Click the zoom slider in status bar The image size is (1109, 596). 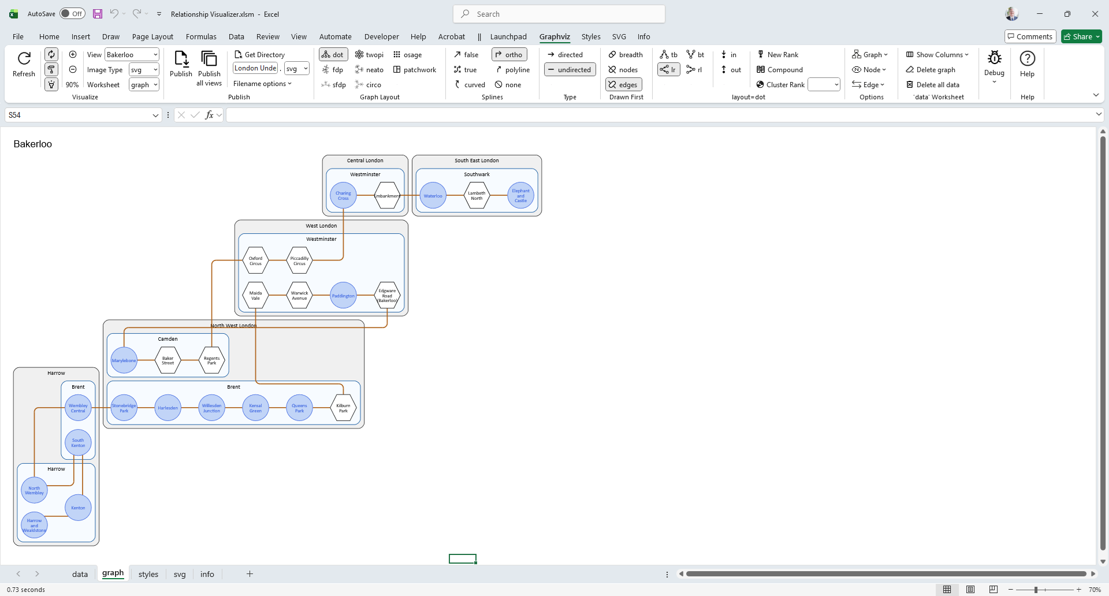pos(1036,590)
